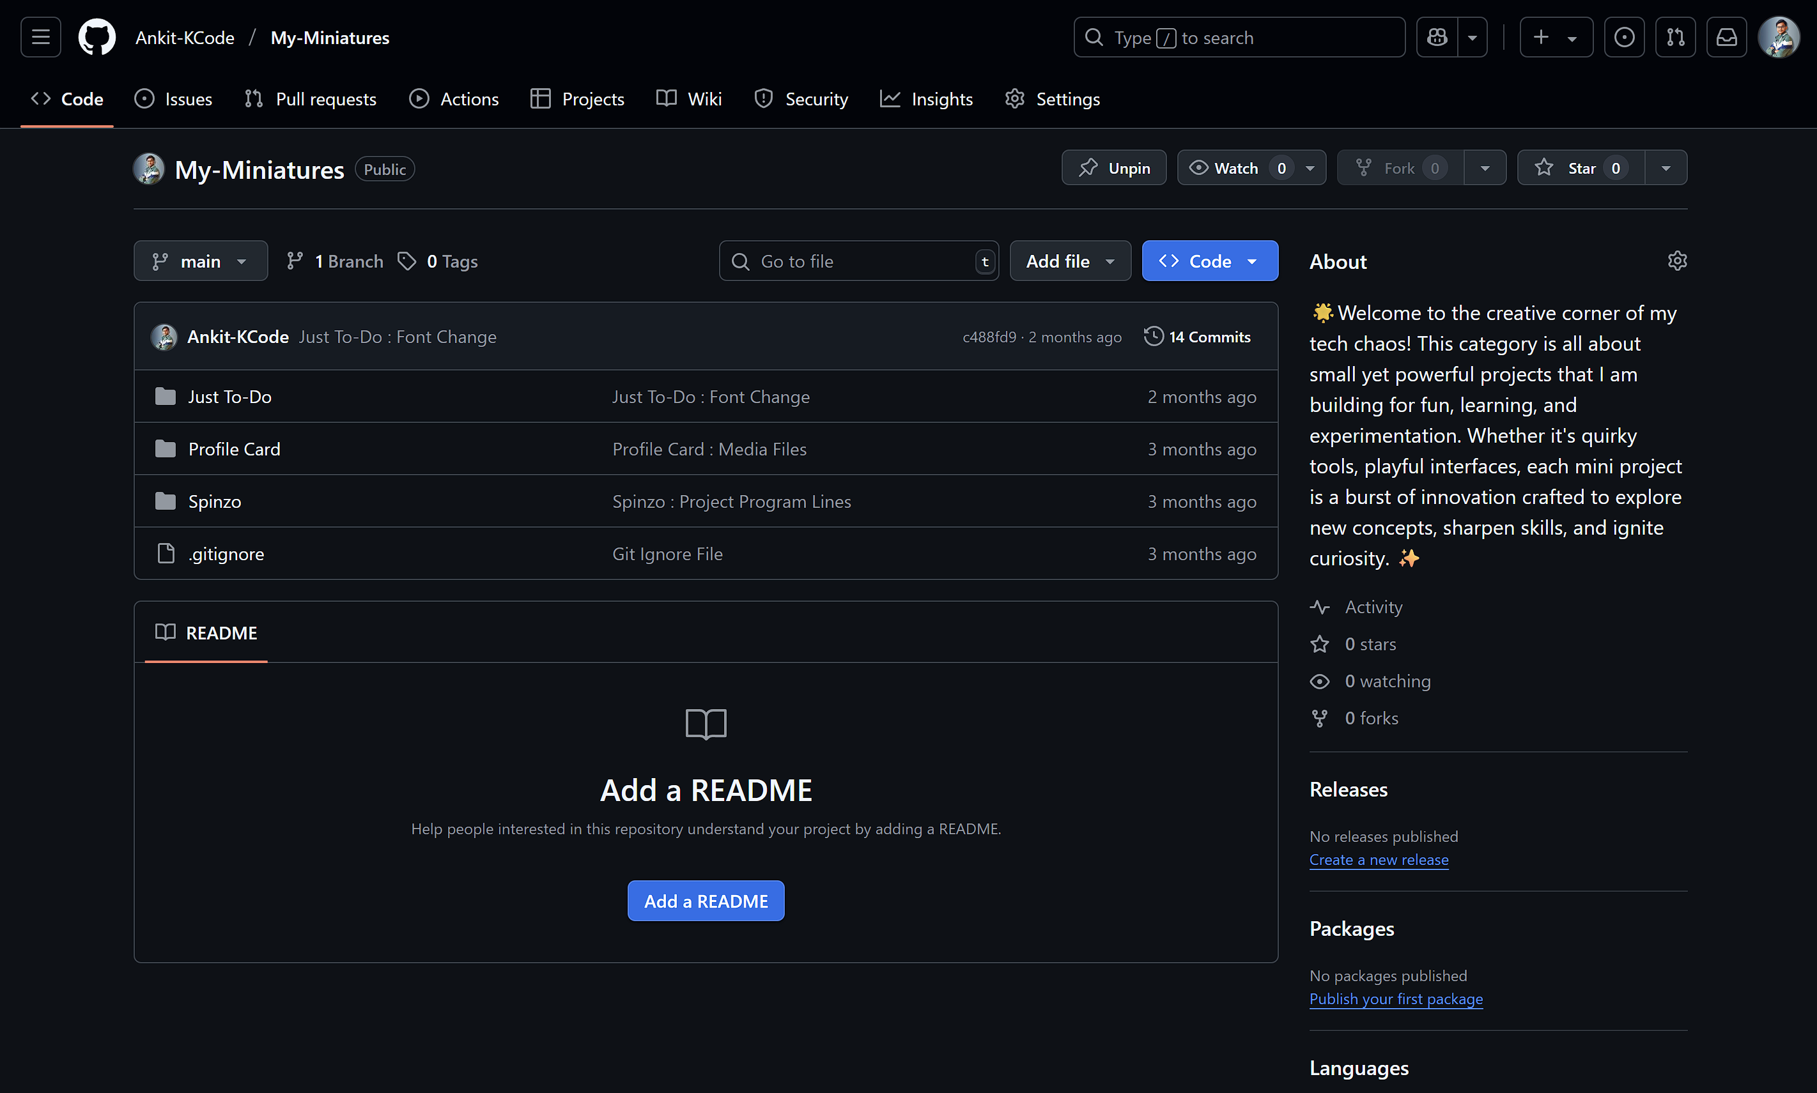Click the search magnifier icon in header
The image size is (1817, 1093).
click(1094, 38)
